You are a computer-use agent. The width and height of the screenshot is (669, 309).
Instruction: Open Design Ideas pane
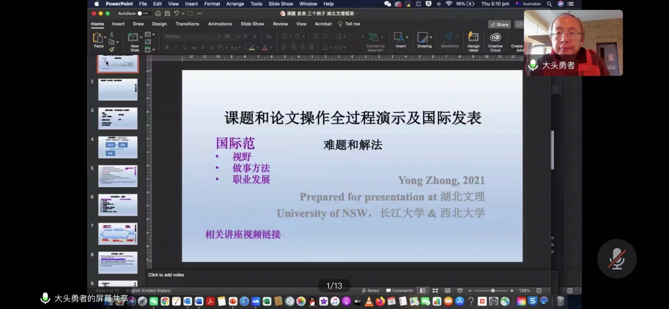pyautogui.click(x=473, y=40)
